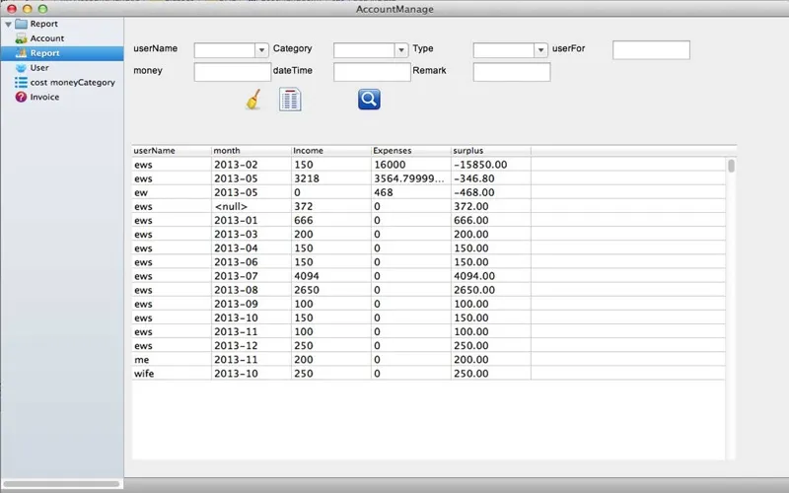Click the Income column header
The height and width of the screenshot is (493, 789).
click(331, 151)
